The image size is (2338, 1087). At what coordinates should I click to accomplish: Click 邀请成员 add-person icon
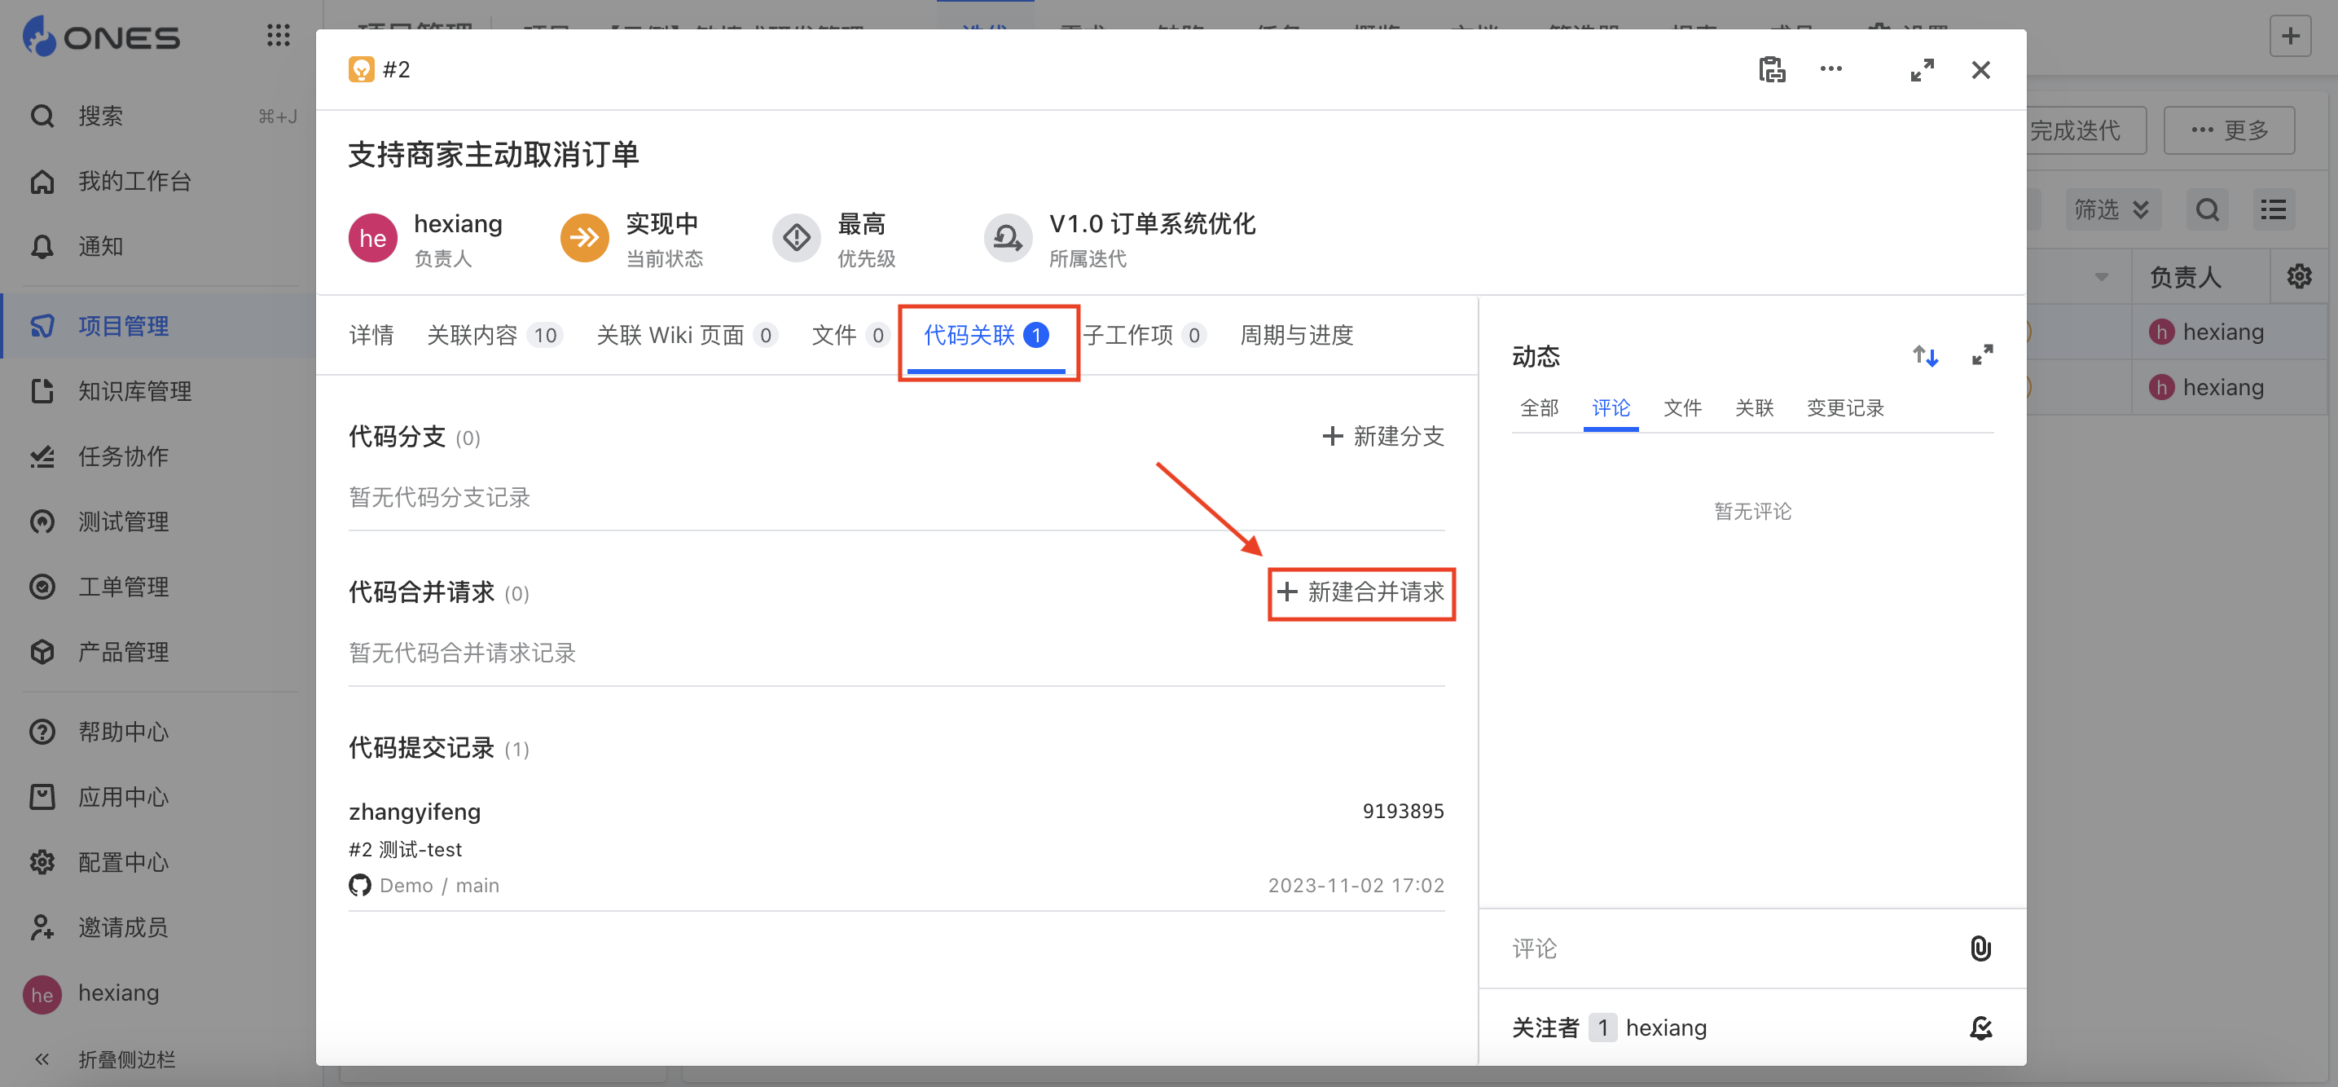42,928
